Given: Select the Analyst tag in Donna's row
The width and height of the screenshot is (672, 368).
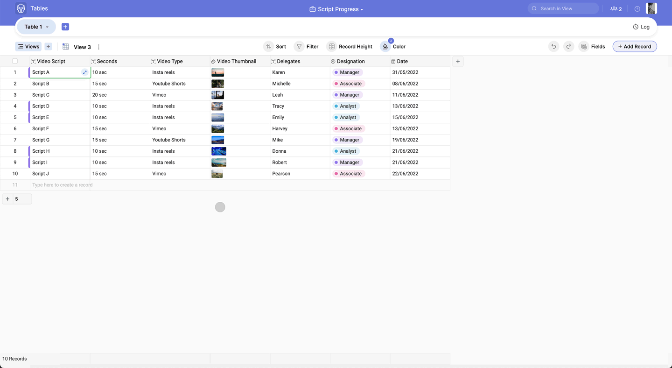Looking at the screenshot, I should tap(346, 151).
